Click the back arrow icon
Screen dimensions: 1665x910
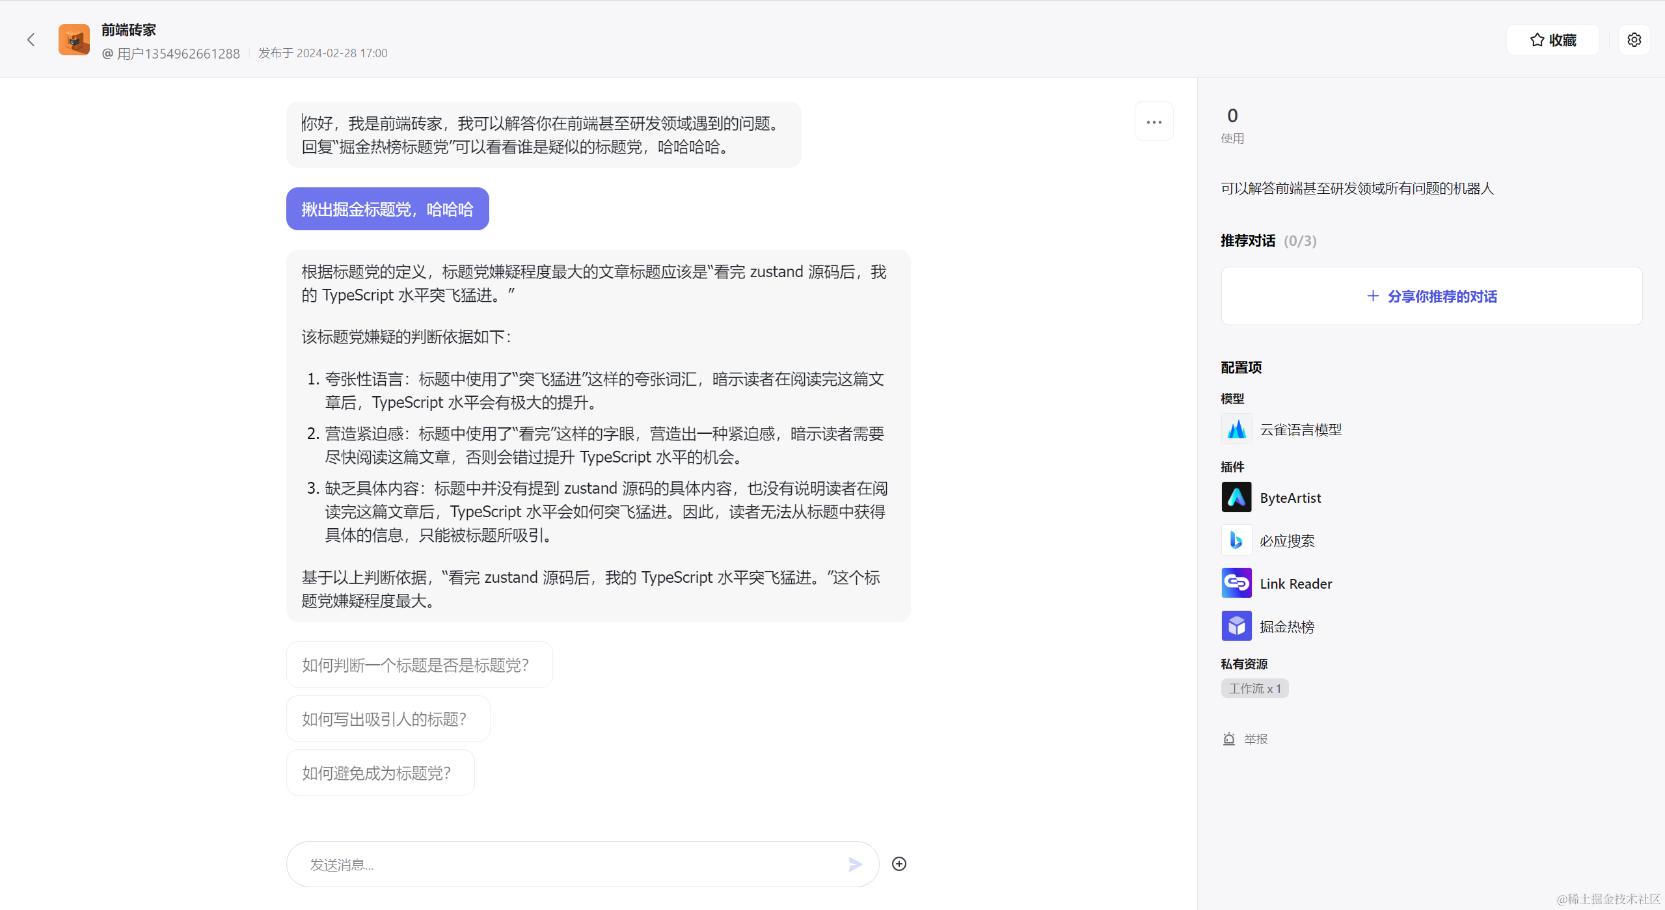pos(31,40)
